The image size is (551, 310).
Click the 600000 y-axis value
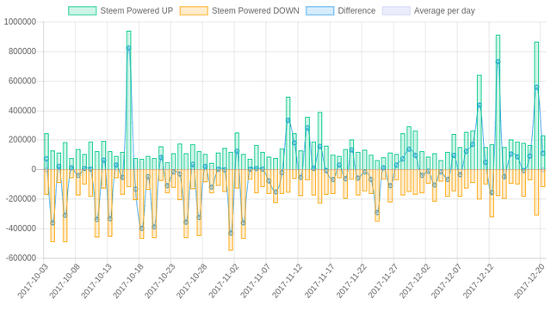click(22, 81)
